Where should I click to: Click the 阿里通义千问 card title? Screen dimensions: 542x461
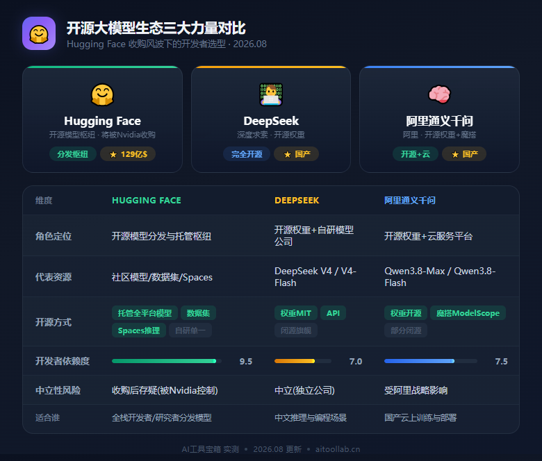(x=439, y=121)
